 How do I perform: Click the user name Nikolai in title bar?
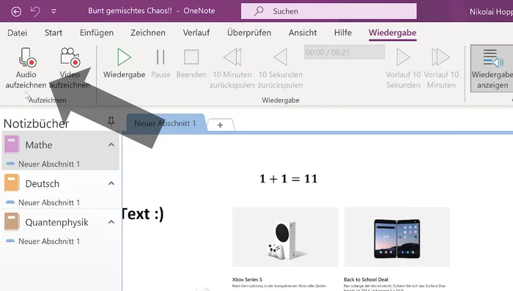tap(491, 12)
